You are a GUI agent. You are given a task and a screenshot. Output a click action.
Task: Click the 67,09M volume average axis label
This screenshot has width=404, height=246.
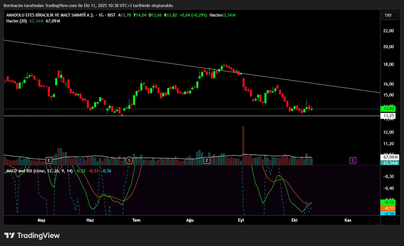[390, 157]
